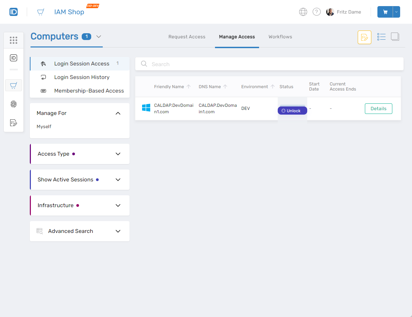Screen dimensions: 412x317
Task: Expand the Computers category dropdown
Action: pyautogui.click(x=98, y=37)
